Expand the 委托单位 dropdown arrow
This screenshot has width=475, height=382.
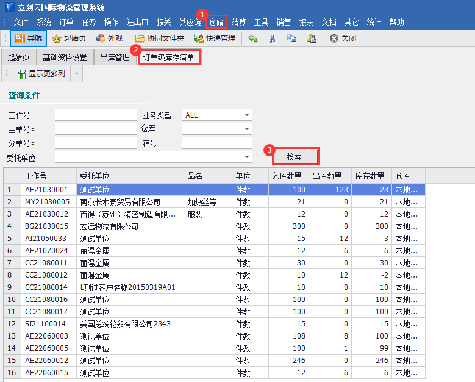tap(247, 157)
